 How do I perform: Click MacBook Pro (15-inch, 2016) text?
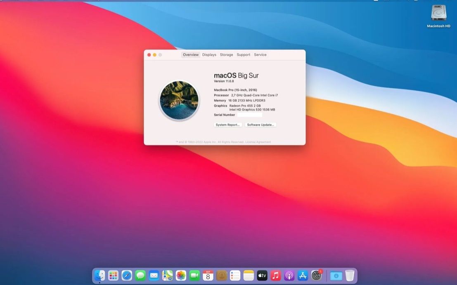(235, 90)
